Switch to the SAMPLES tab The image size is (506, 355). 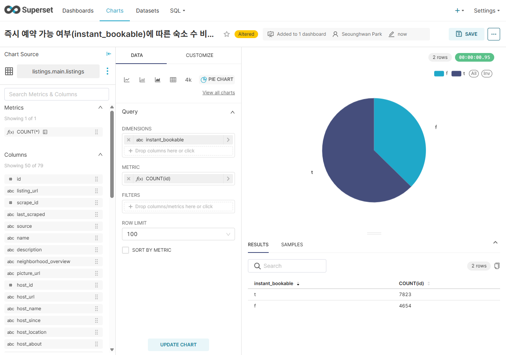pyautogui.click(x=292, y=245)
